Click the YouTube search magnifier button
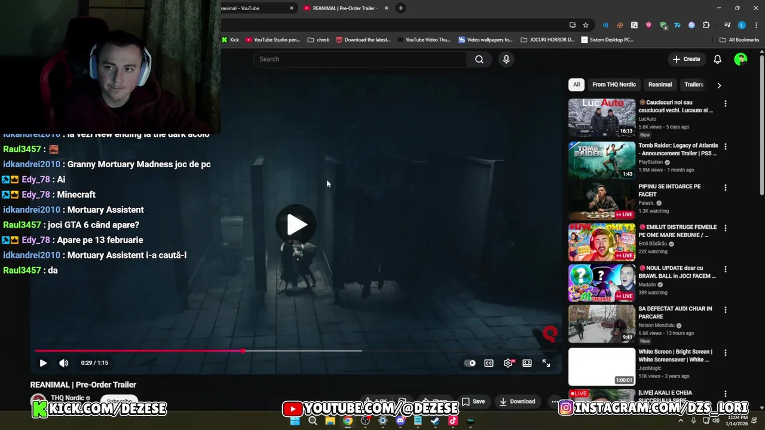 tap(479, 59)
